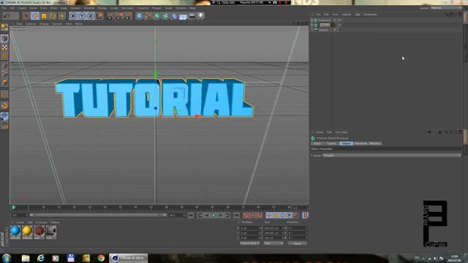
Task: Open the Windows Start button
Action: coord(7,258)
